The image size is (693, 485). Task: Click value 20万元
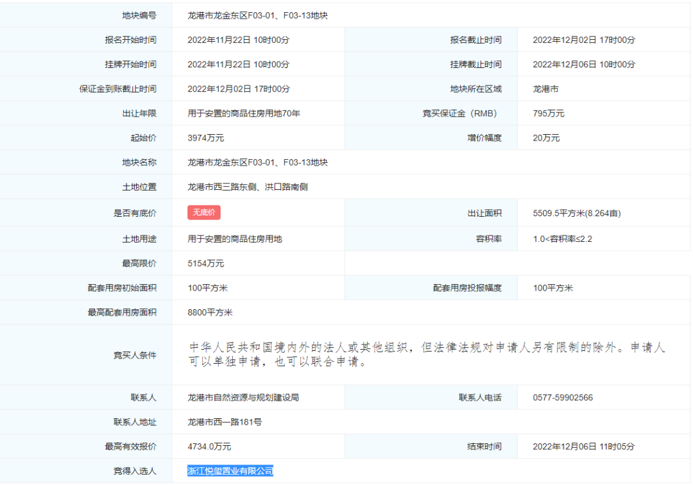click(x=546, y=138)
